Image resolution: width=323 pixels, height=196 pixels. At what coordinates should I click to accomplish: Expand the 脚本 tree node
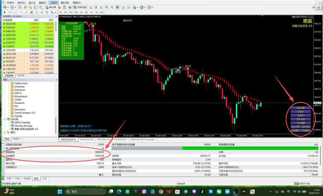coord(5,132)
